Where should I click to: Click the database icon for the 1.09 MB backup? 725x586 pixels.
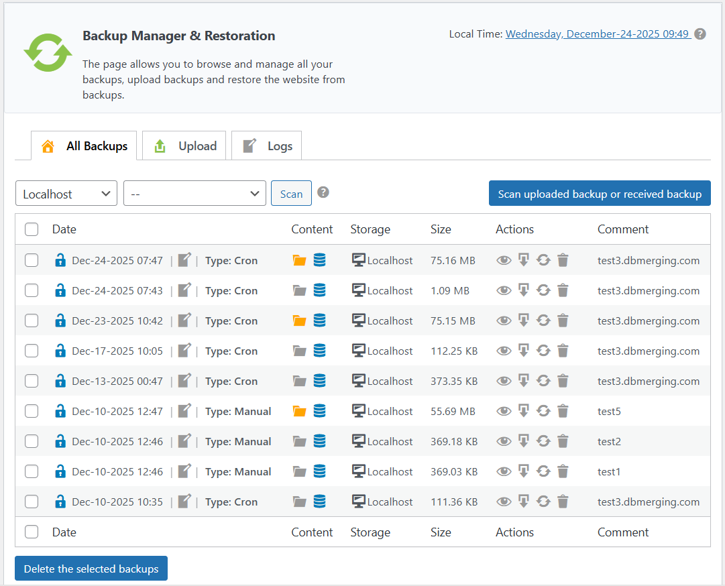[319, 290]
